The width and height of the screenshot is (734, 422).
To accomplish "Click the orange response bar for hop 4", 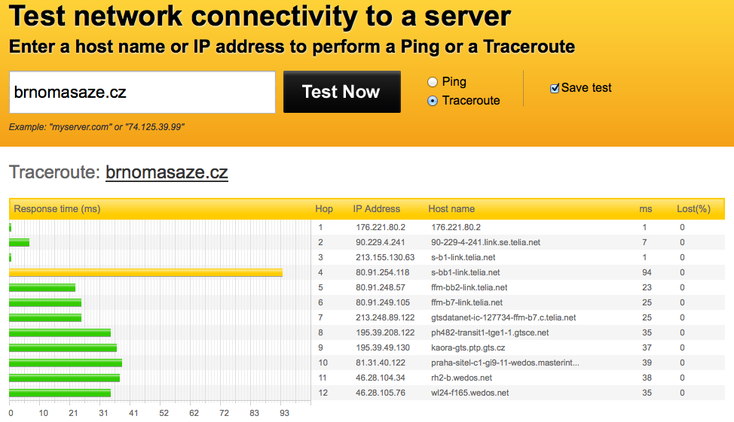I will [145, 272].
